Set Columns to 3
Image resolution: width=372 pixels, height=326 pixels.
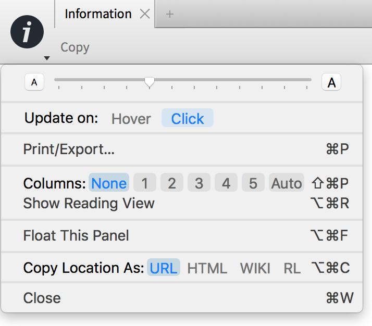[199, 183]
